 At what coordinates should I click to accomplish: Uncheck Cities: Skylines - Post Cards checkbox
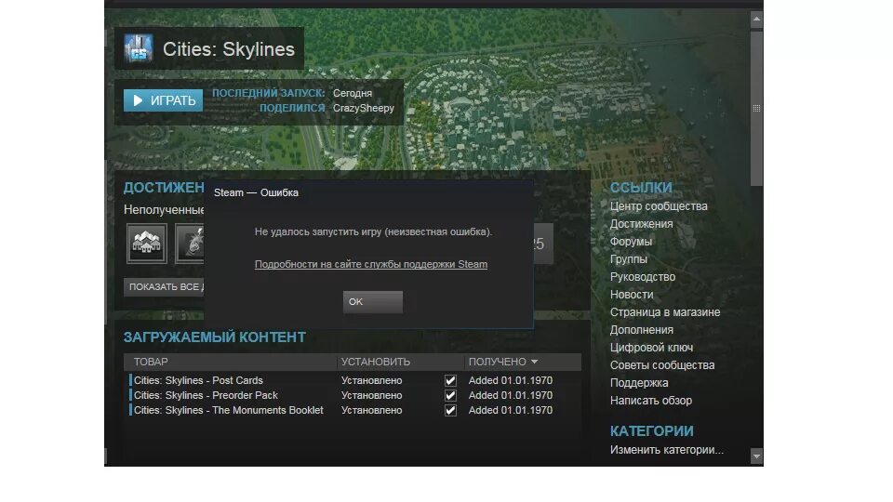coord(450,380)
